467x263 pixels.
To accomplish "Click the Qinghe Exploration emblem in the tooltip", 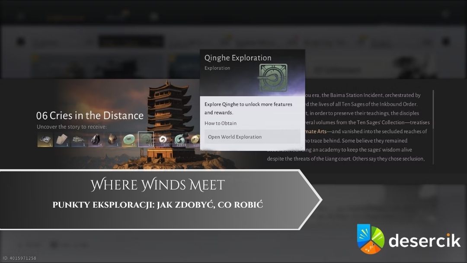I will click(273, 77).
